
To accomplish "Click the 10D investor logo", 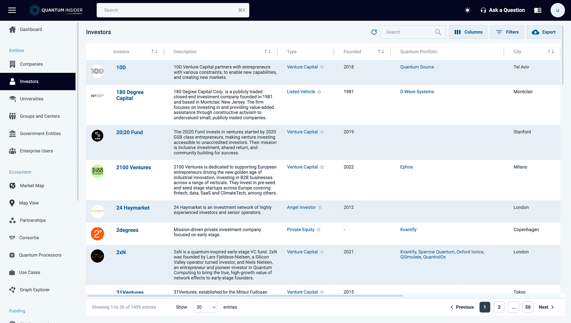I will tap(97, 71).
